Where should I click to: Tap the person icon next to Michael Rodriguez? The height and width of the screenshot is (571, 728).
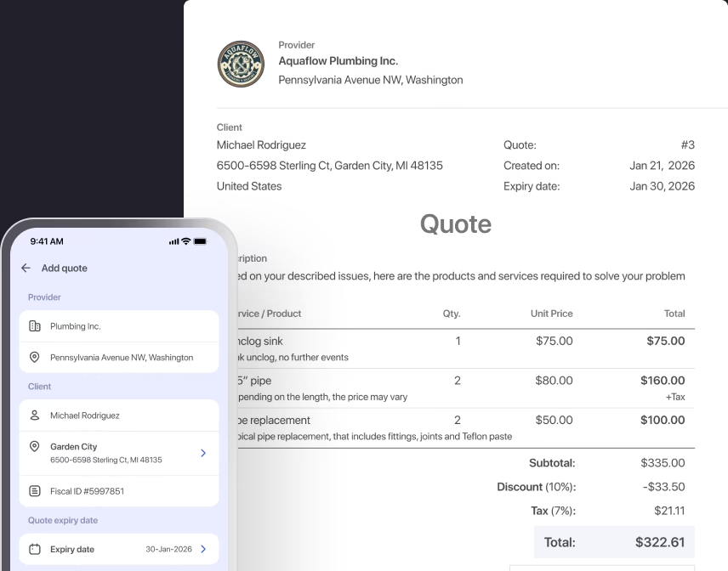click(35, 416)
